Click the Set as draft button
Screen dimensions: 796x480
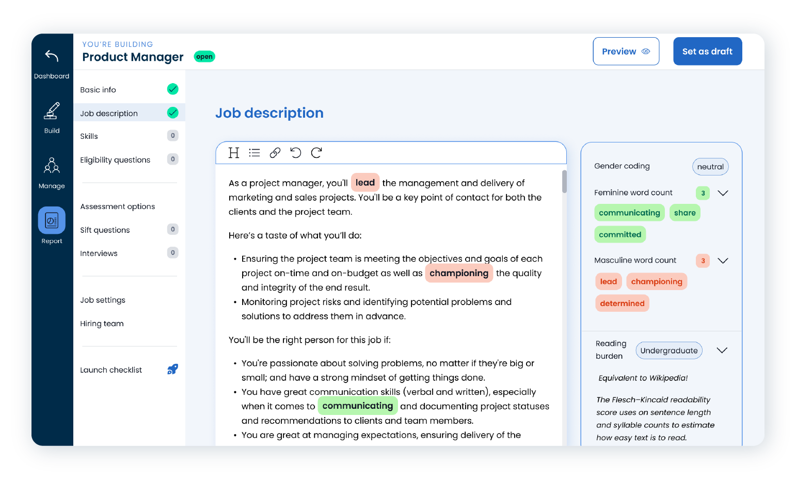pos(707,51)
